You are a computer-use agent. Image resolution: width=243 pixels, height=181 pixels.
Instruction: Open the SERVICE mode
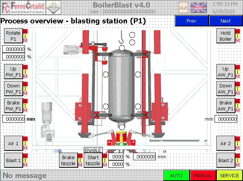(229, 175)
